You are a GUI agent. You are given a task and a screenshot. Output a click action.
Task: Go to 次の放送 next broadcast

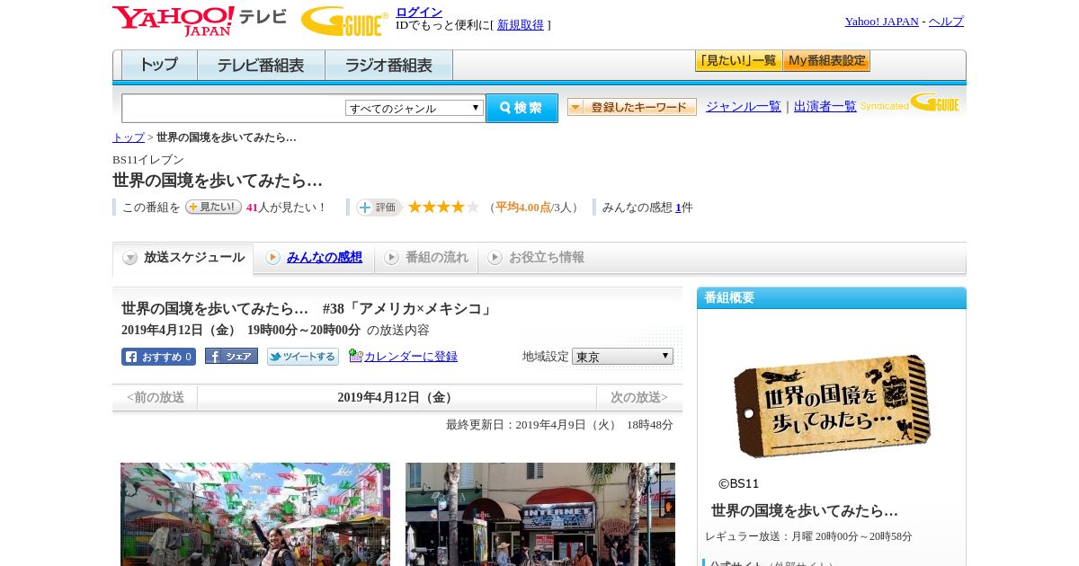[x=639, y=397]
